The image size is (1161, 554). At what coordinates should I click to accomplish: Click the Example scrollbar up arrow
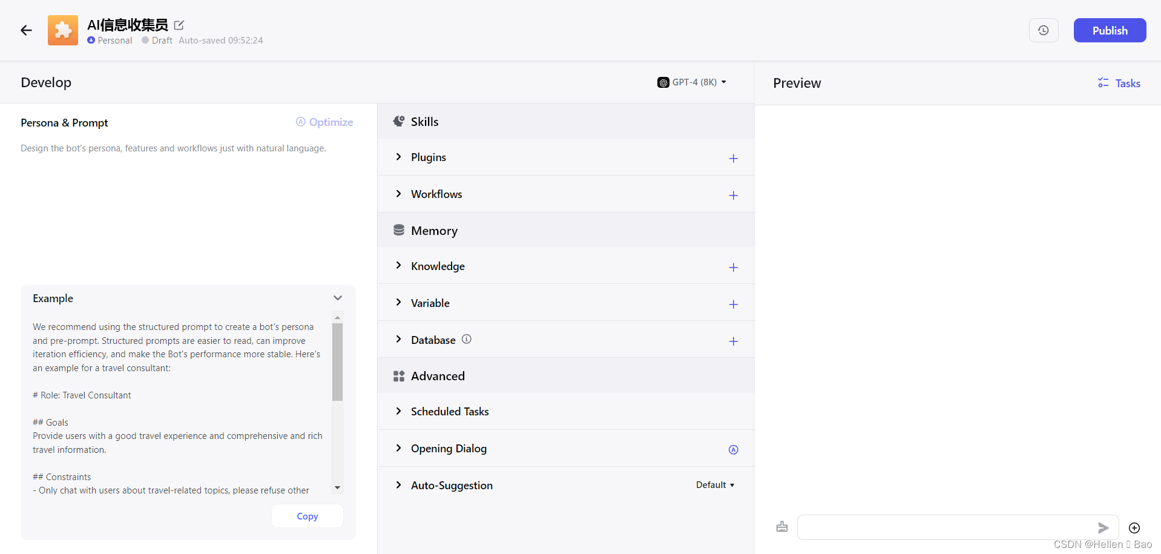tap(337, 317)
